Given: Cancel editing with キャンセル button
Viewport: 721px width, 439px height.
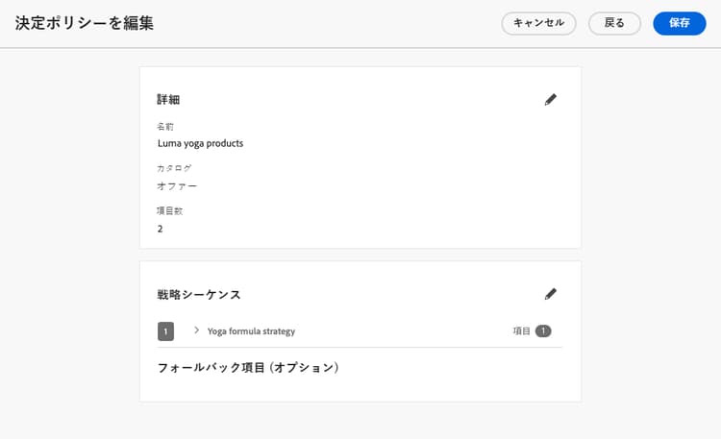Looking at the screenshot, I should (x=538, y=23).
